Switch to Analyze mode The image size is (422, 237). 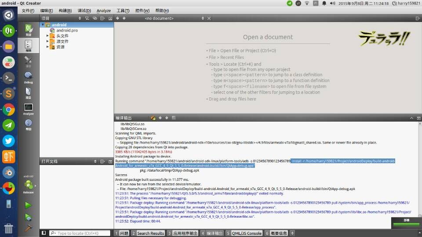(28, 109)
